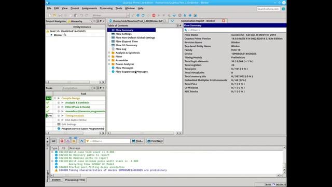Close the Compilation Report tab with red X
The width and height of the screenshot is (332, 187).
click(224, 21)
